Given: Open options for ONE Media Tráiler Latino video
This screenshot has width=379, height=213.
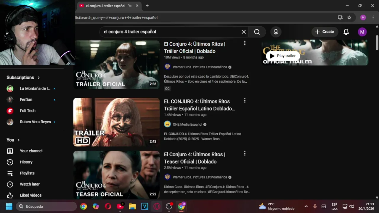Looking at the screenshot, I should click(245, 101).
